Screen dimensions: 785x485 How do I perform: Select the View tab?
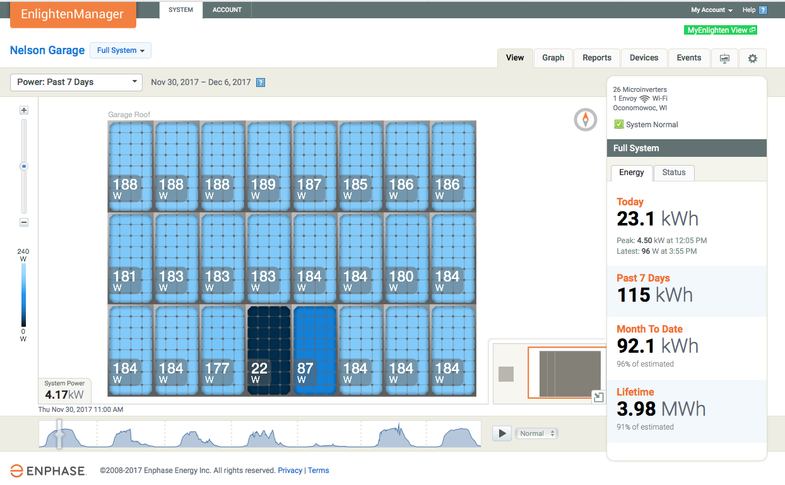tap(515, 58)
